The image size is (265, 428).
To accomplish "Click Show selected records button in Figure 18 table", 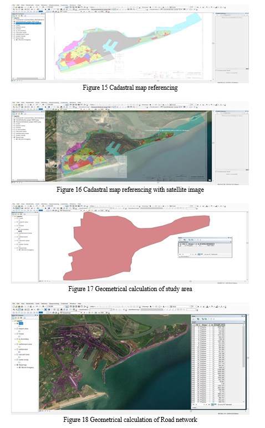I will [215, 405].
